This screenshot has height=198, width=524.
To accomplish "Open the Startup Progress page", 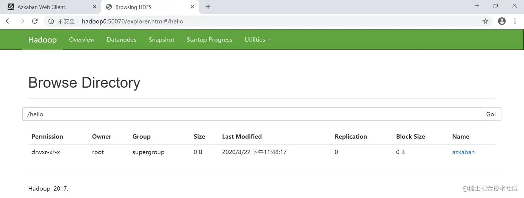I will [x=209, y=40].
